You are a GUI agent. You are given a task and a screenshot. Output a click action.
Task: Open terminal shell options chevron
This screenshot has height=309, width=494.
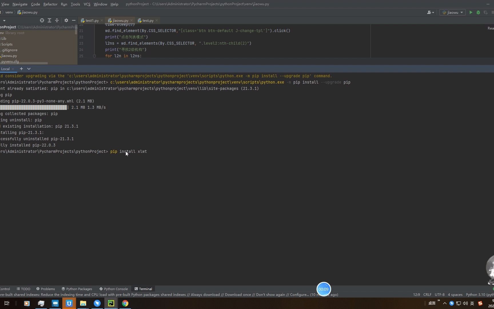[29, 69]
